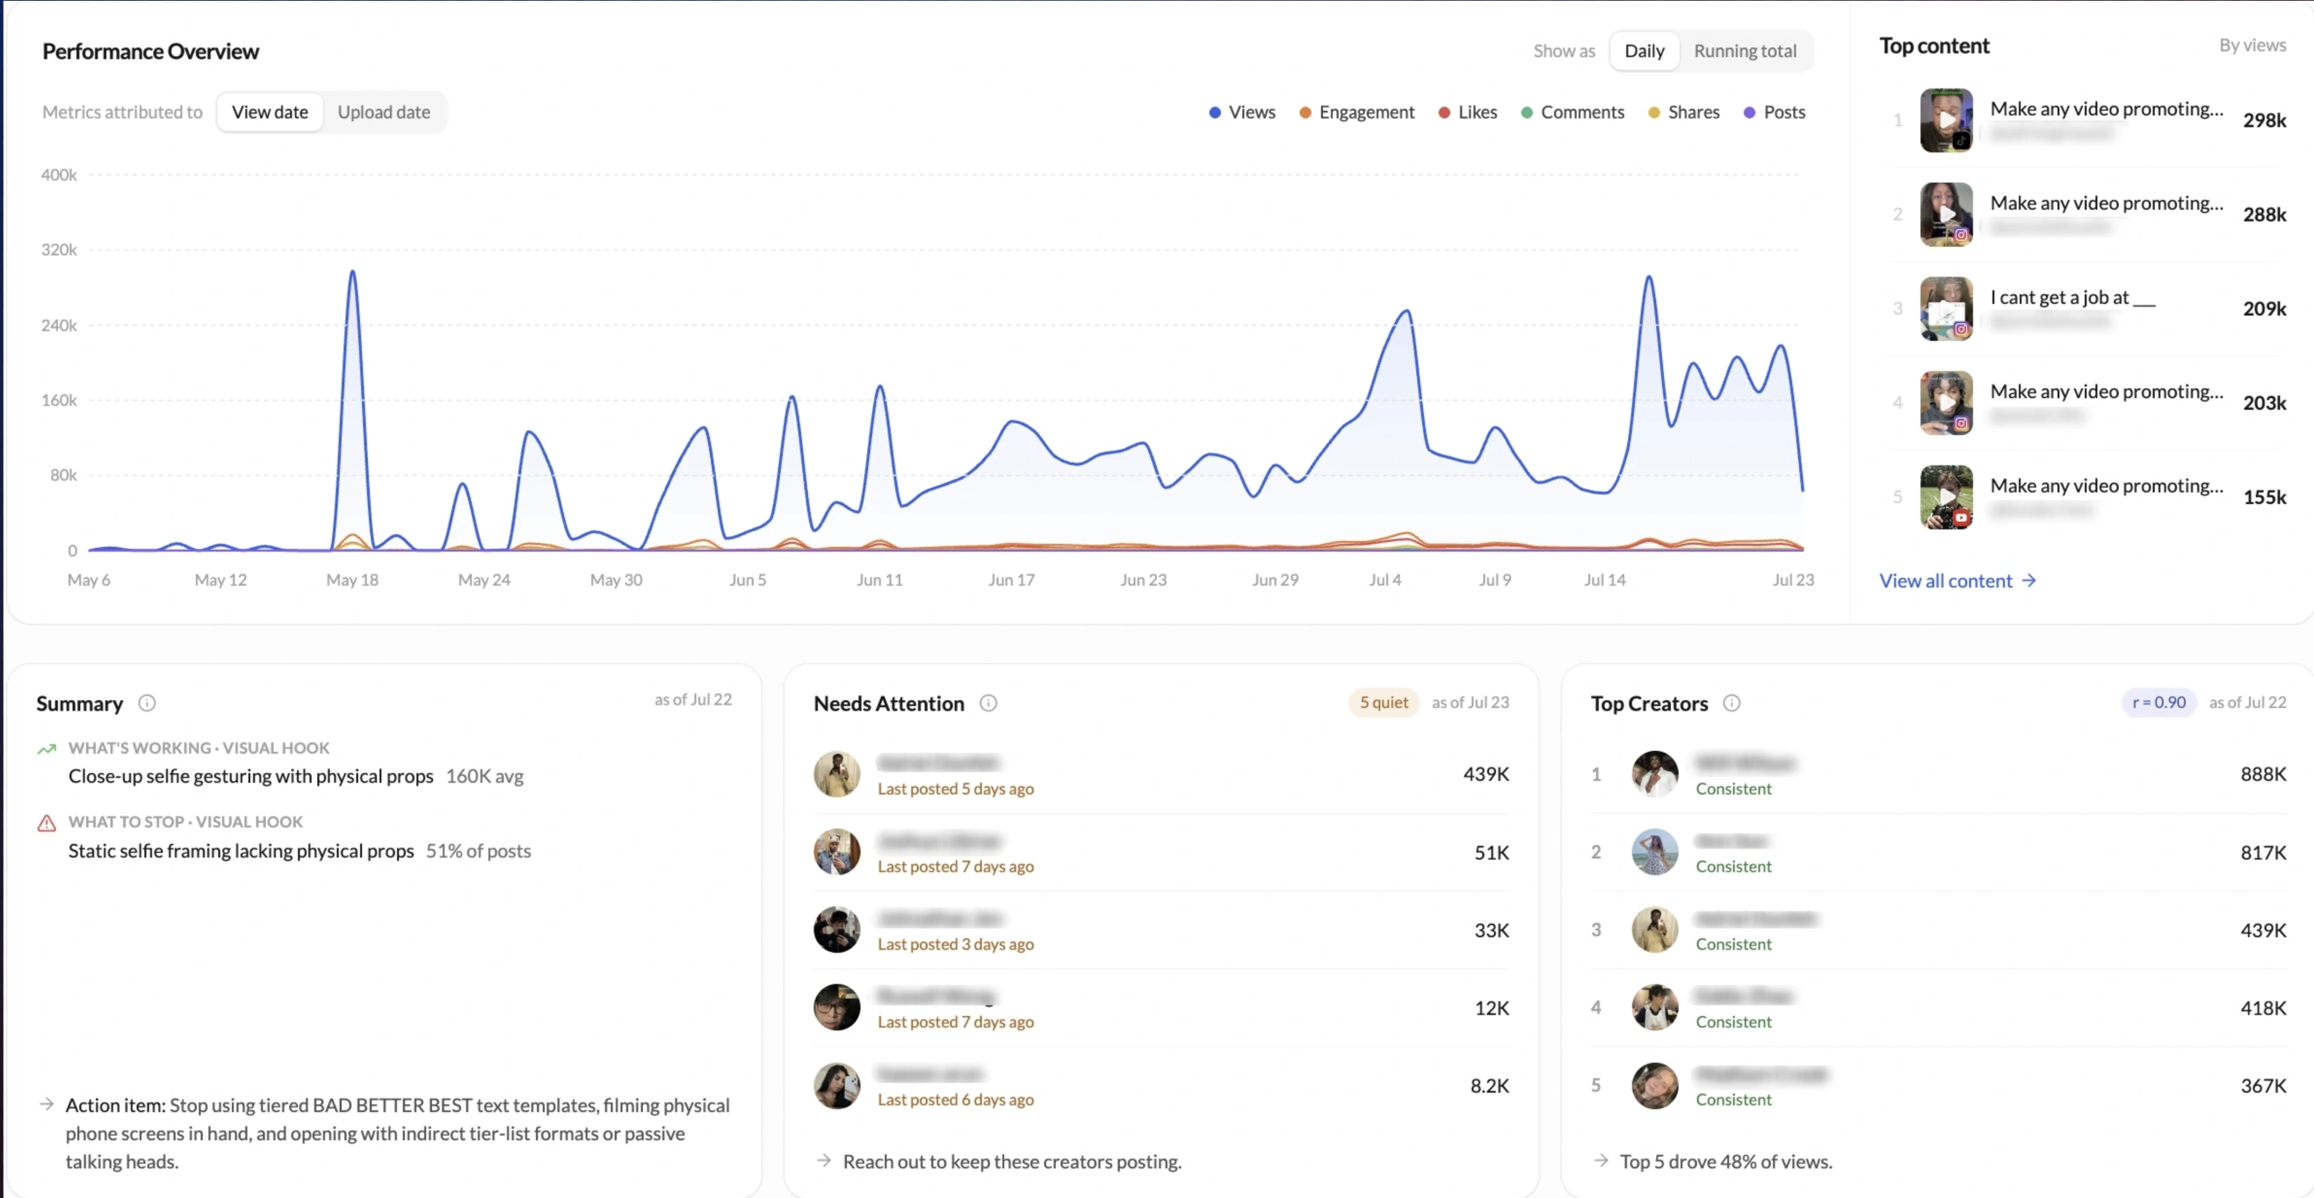This screenshot has width=2314, height=1198.
Task: Click 'Top 5 drove 48% of views.' text
Action: pyautogui.click(x=1725, y=1161)
